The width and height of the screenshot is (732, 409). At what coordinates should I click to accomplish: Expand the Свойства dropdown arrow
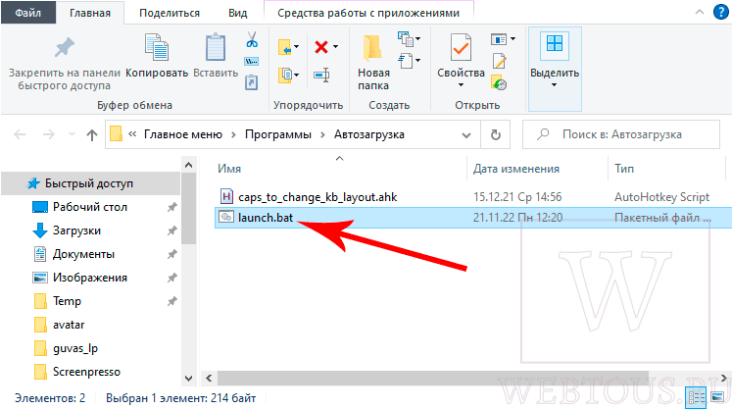click(x=461, y=85)
